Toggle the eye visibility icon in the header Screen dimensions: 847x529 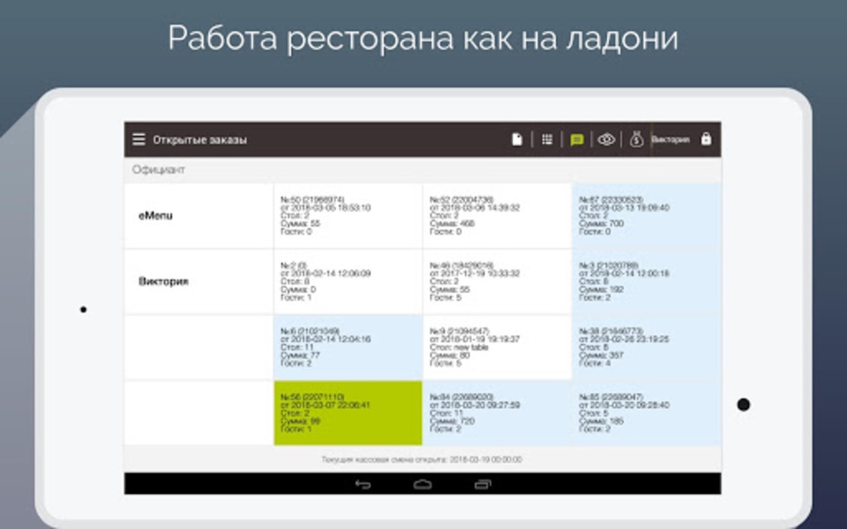coord(607,139)
